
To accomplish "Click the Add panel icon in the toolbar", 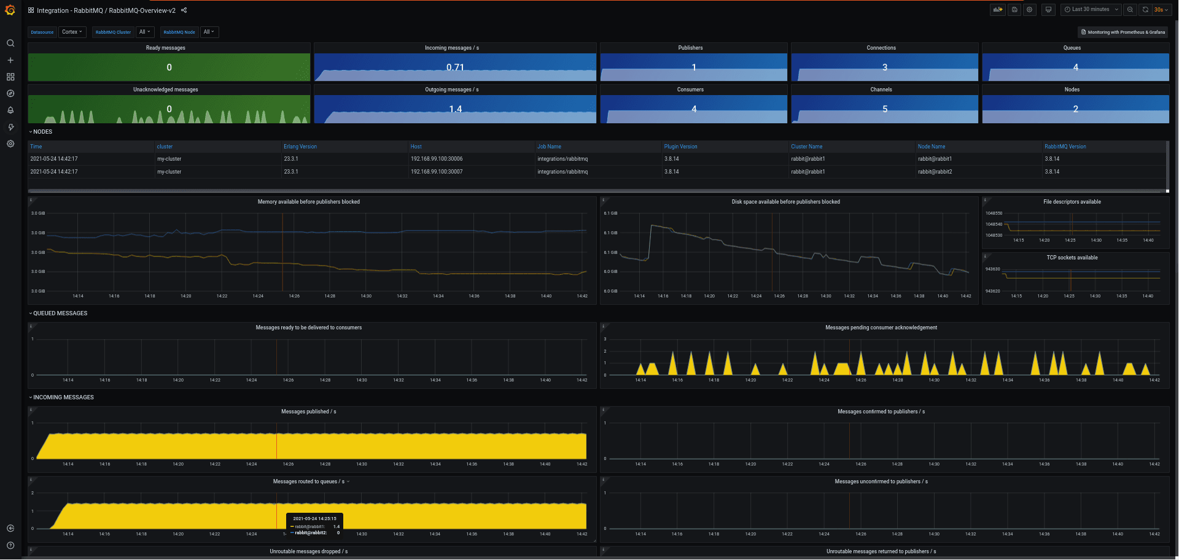I will click(997, 9).
